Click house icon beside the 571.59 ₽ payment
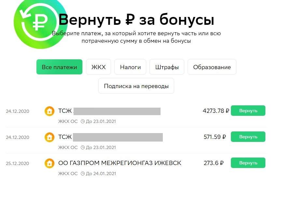 tap(49, 137)
